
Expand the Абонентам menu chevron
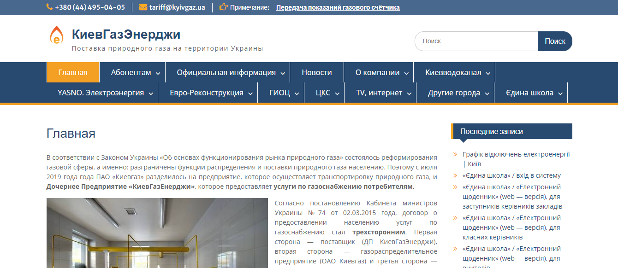(158, 73)
